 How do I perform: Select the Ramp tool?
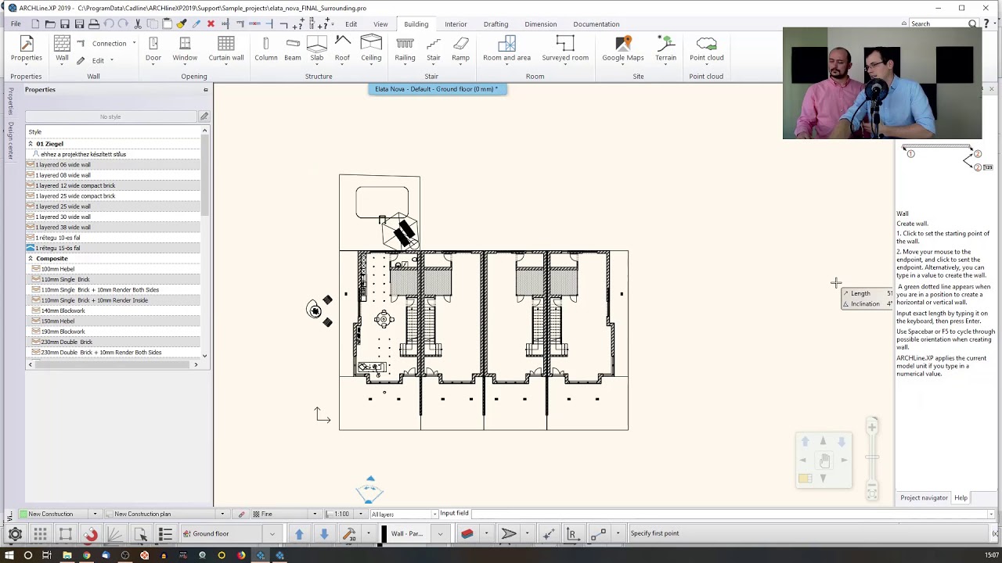(x=460, y=48)
